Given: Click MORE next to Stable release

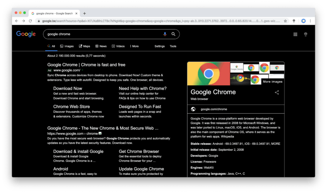Looking at the screenshot, I should (276, 144).
